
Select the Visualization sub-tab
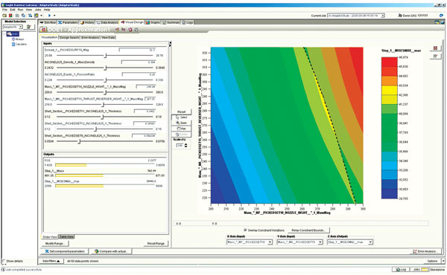[49, 37]
